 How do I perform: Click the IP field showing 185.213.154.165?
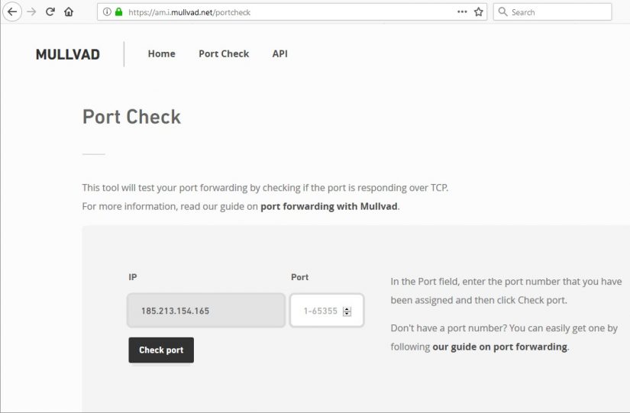[206, 311]
